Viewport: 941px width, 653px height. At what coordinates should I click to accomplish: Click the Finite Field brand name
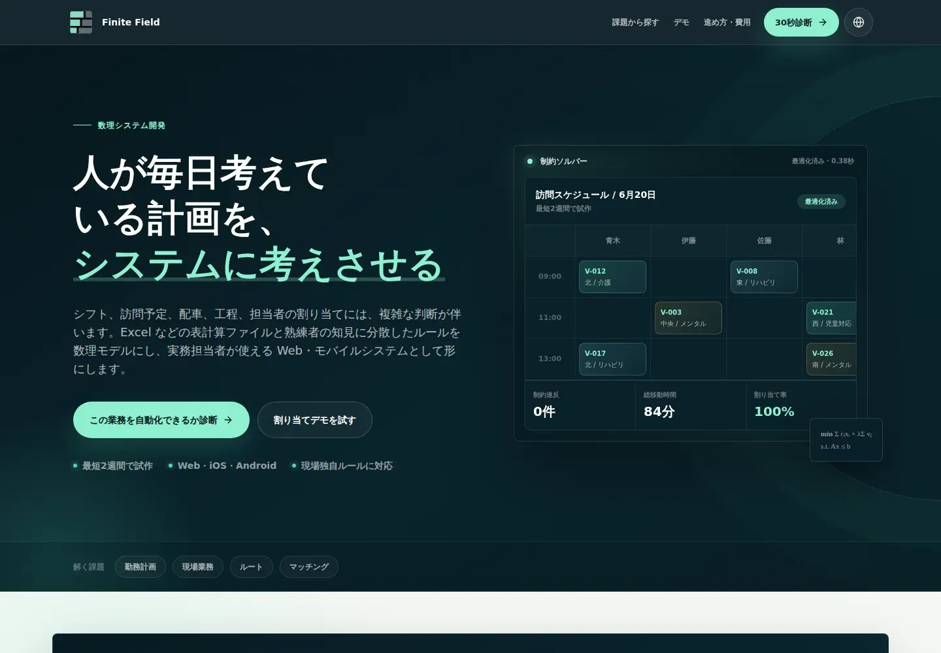point(131,22)
